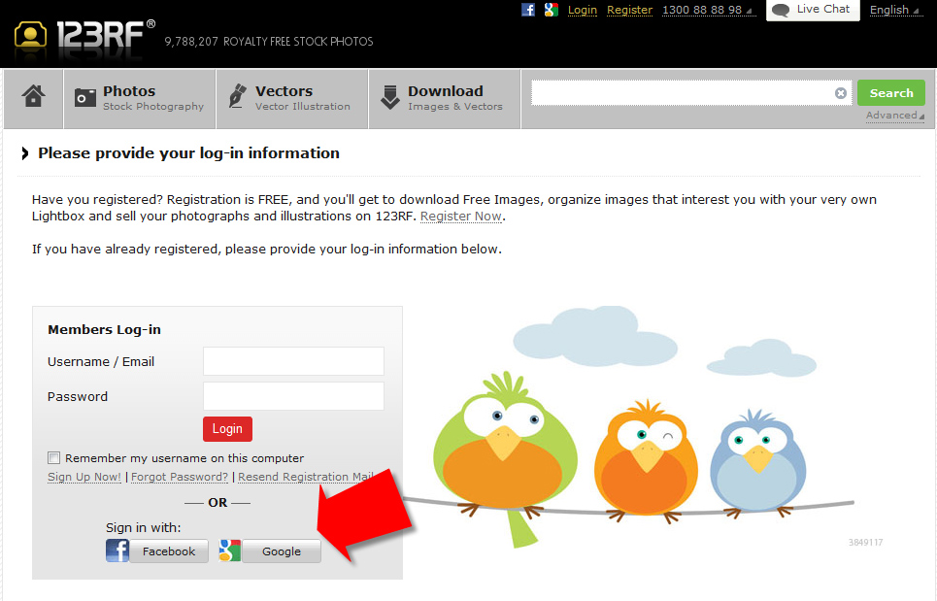This screenshot has height=601, width=937.
Task: Click Resend Registration Mail link
Action: tap(306, 477)
